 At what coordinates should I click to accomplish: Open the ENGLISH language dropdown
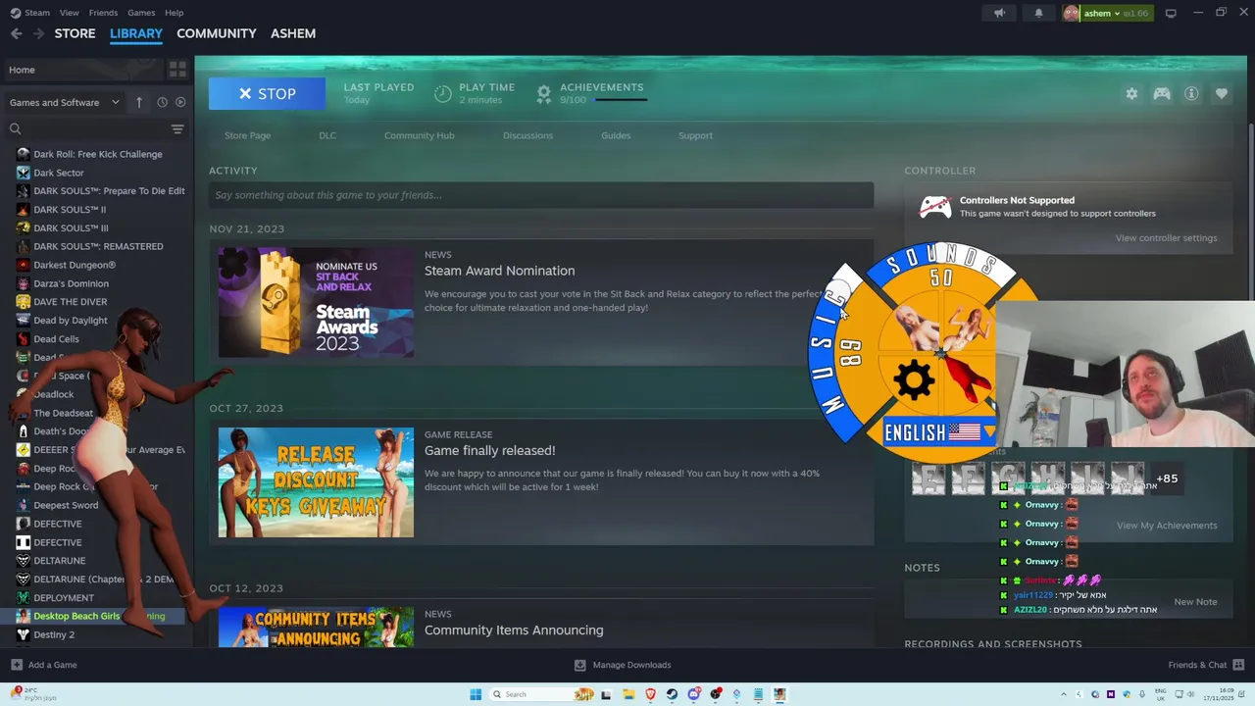(938, 432)
